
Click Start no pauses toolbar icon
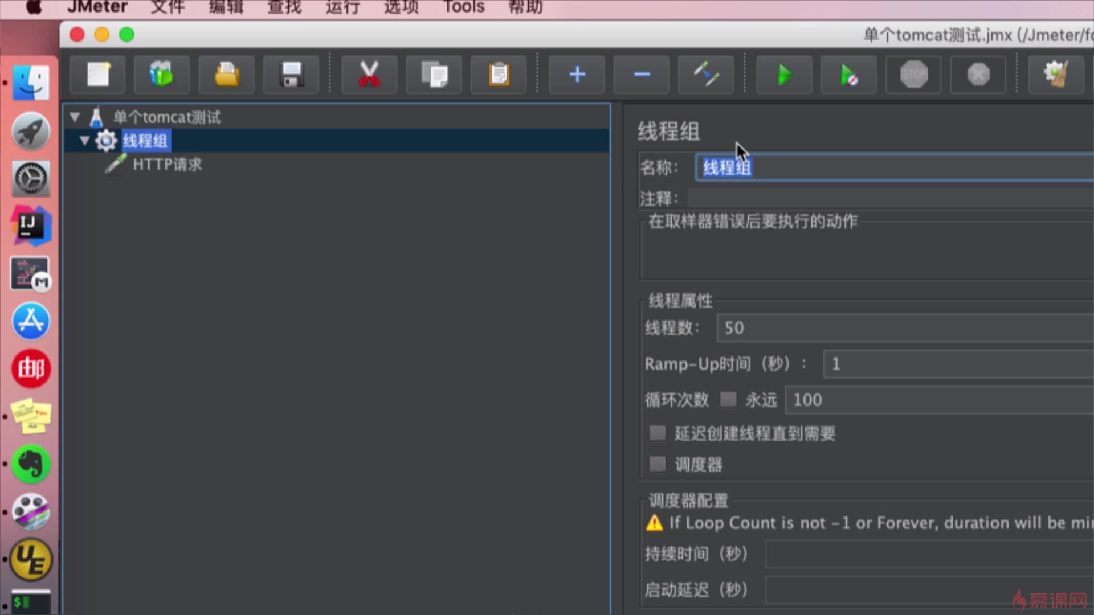point(849,75)
